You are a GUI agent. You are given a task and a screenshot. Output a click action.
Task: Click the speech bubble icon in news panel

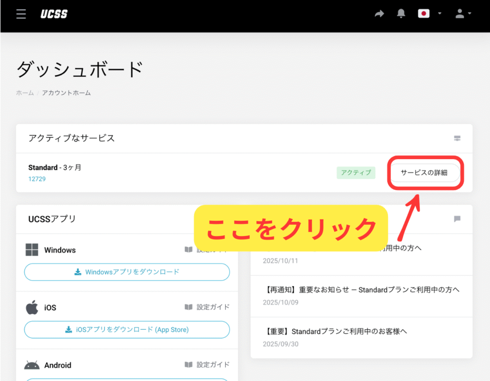[457, 219]
